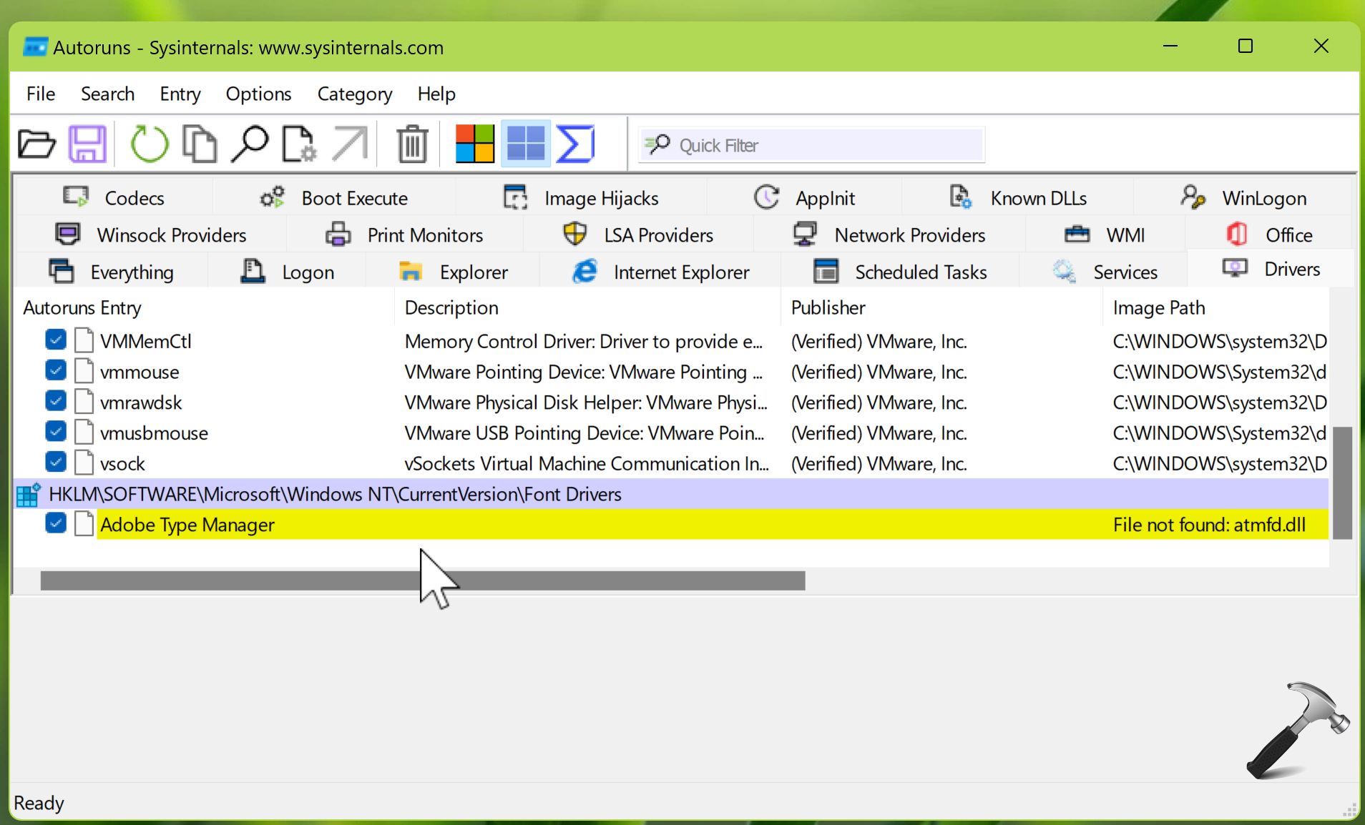Click the Delete trash can icon
This screenshot has height=825, width=1365.
tap(412, 144)
